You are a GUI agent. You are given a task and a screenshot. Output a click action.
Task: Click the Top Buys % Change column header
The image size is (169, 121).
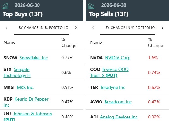click(x=69, y=43)
